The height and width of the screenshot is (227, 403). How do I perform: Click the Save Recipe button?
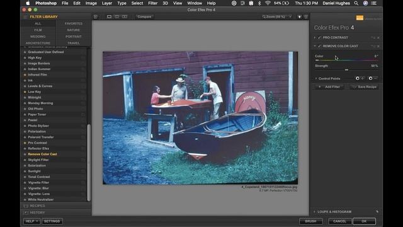(364, 87)
